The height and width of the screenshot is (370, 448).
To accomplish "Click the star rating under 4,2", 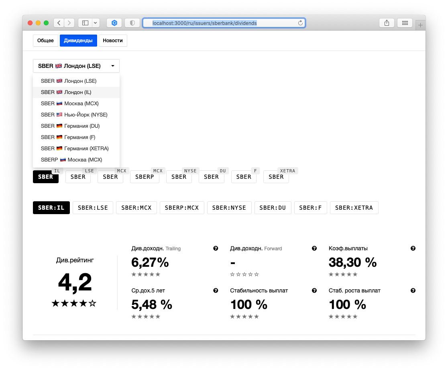I will click(x=74, y=303).
